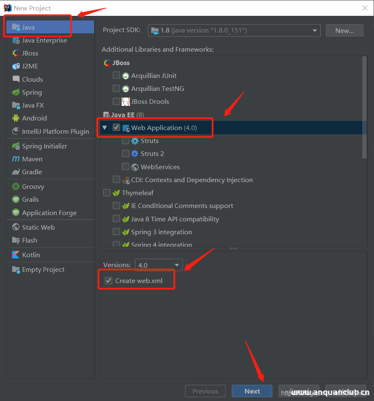The width and height of the screenshot is (374, 401).
Task: Click the Java FX folder icon
Action: point(16,105)
